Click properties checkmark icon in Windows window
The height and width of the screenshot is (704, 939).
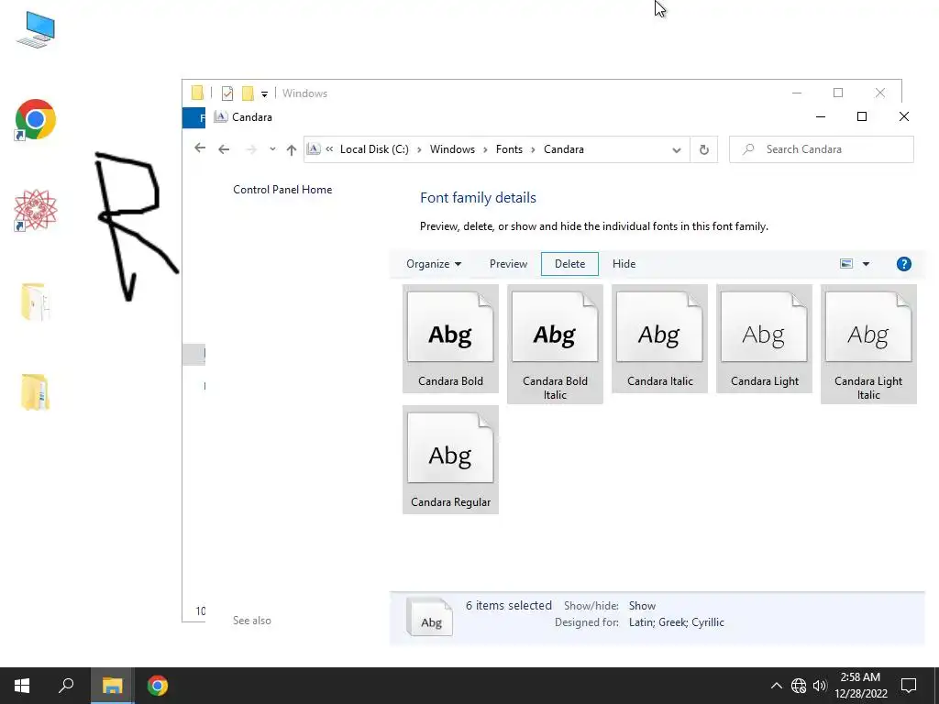tap(227, 93)
